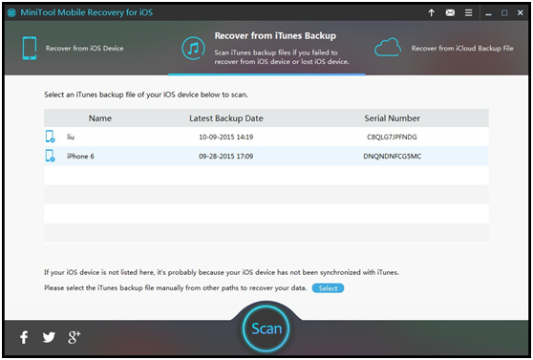Click serial number DNQNDNFCG5MC
The height and width of the screenshot is (360, 533).
(392, 156)
